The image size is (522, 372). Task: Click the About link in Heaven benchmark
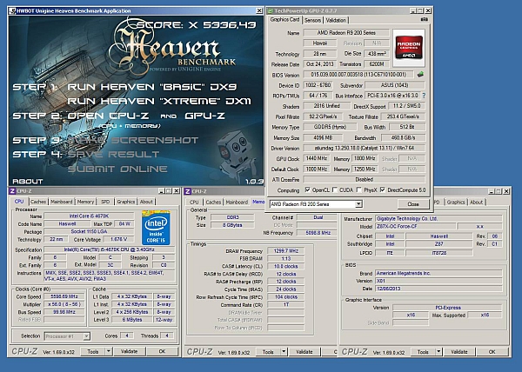(28, 181)
